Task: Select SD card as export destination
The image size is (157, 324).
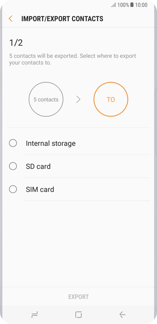Action: (x=13, y=166)
